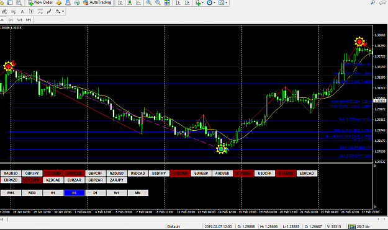The width and height of the screenshot is (388, 230).
Task: Select red GBPAUD symbol button
Action: [x=53, y=173]
